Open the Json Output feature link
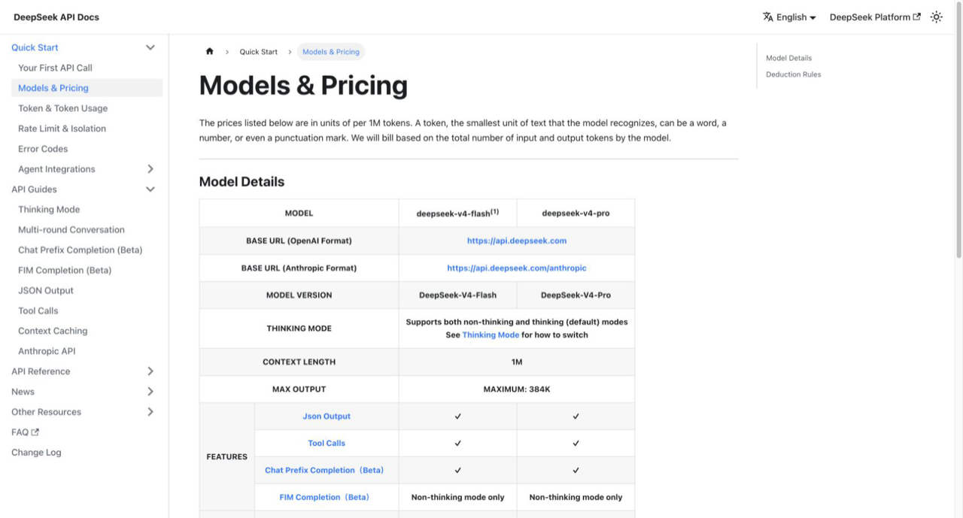Screen dimensions: 963x518 pos(327,416)
